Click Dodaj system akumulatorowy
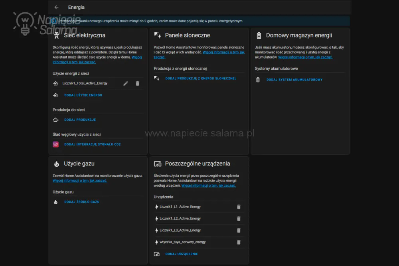 294,80
